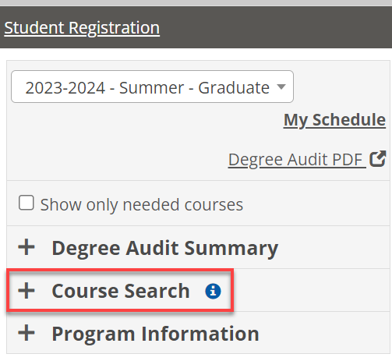Click the Show only needed courses label
Viewport: 392px width, 361px height.
[142, 205]
